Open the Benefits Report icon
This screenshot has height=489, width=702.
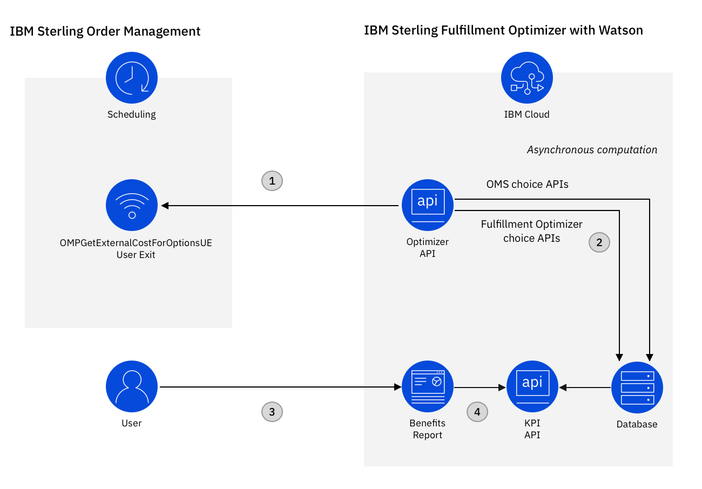tap(428, 386)
